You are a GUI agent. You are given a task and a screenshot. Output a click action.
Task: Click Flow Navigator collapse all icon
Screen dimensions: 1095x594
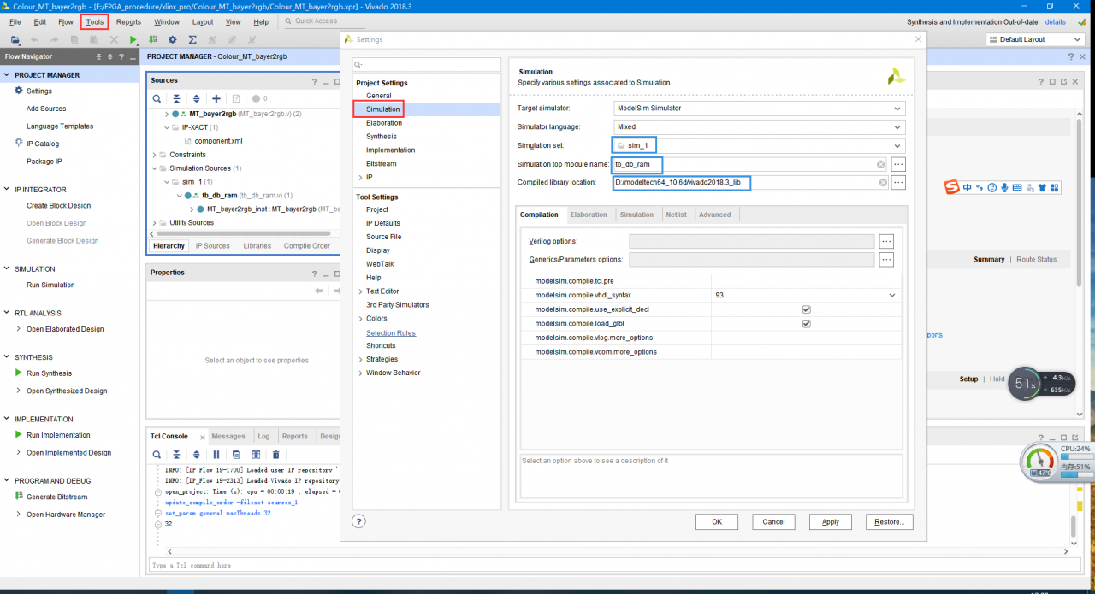[99, 56]
